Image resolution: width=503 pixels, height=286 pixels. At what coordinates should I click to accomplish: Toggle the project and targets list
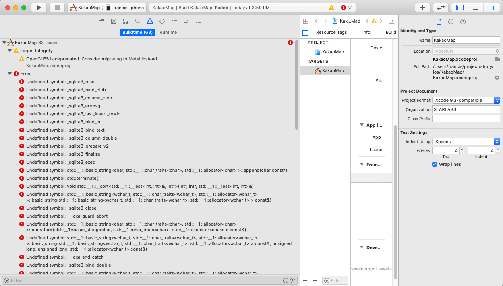click(x=305, y=32)
